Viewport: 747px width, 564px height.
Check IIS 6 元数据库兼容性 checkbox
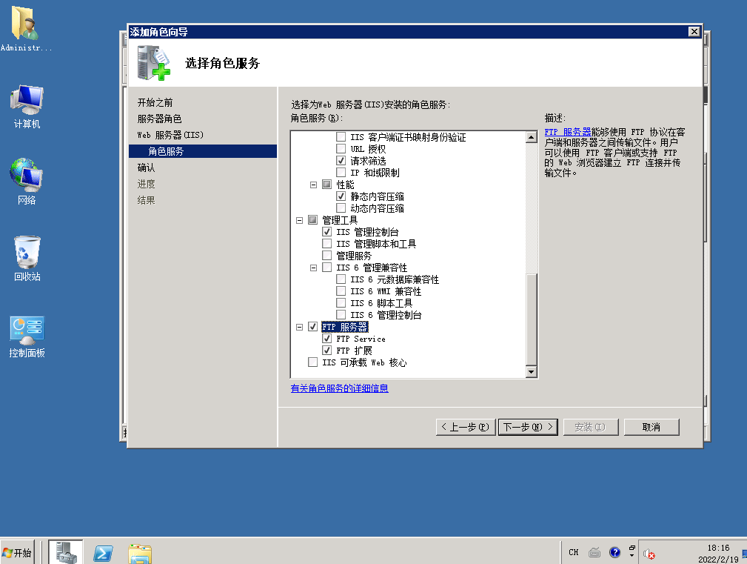pos(341,279)
